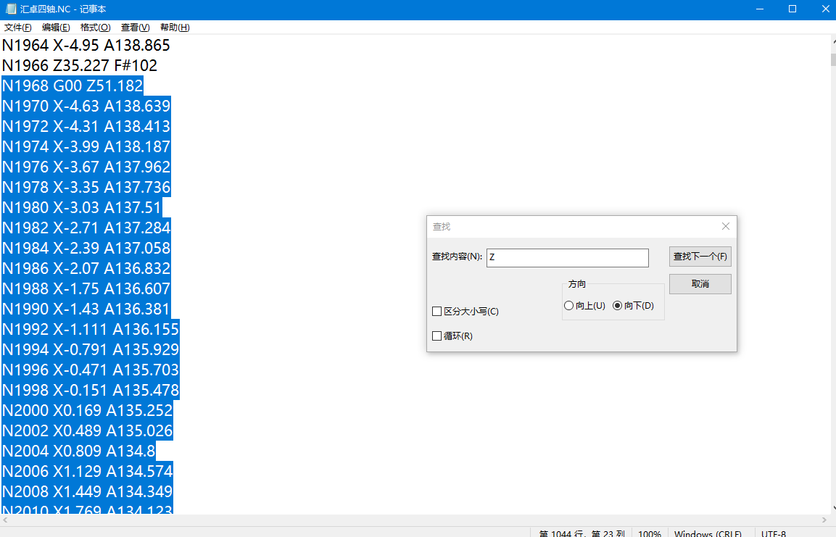
Task: Click line N2002 X0.489 A135.026
Action: [88, 430]
